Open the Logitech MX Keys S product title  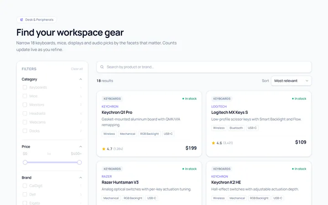click(230, 113)
